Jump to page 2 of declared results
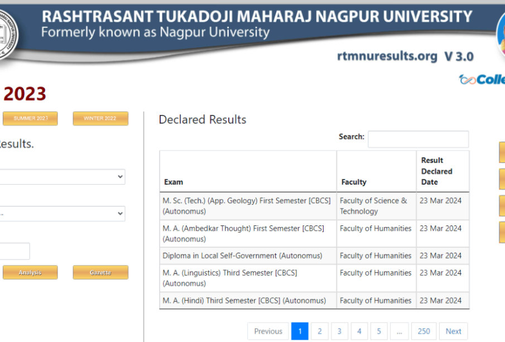Screen dimensions: 505x342 tap(320, 331)
